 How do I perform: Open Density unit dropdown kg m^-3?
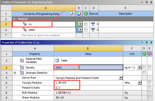tap(140, 67)
